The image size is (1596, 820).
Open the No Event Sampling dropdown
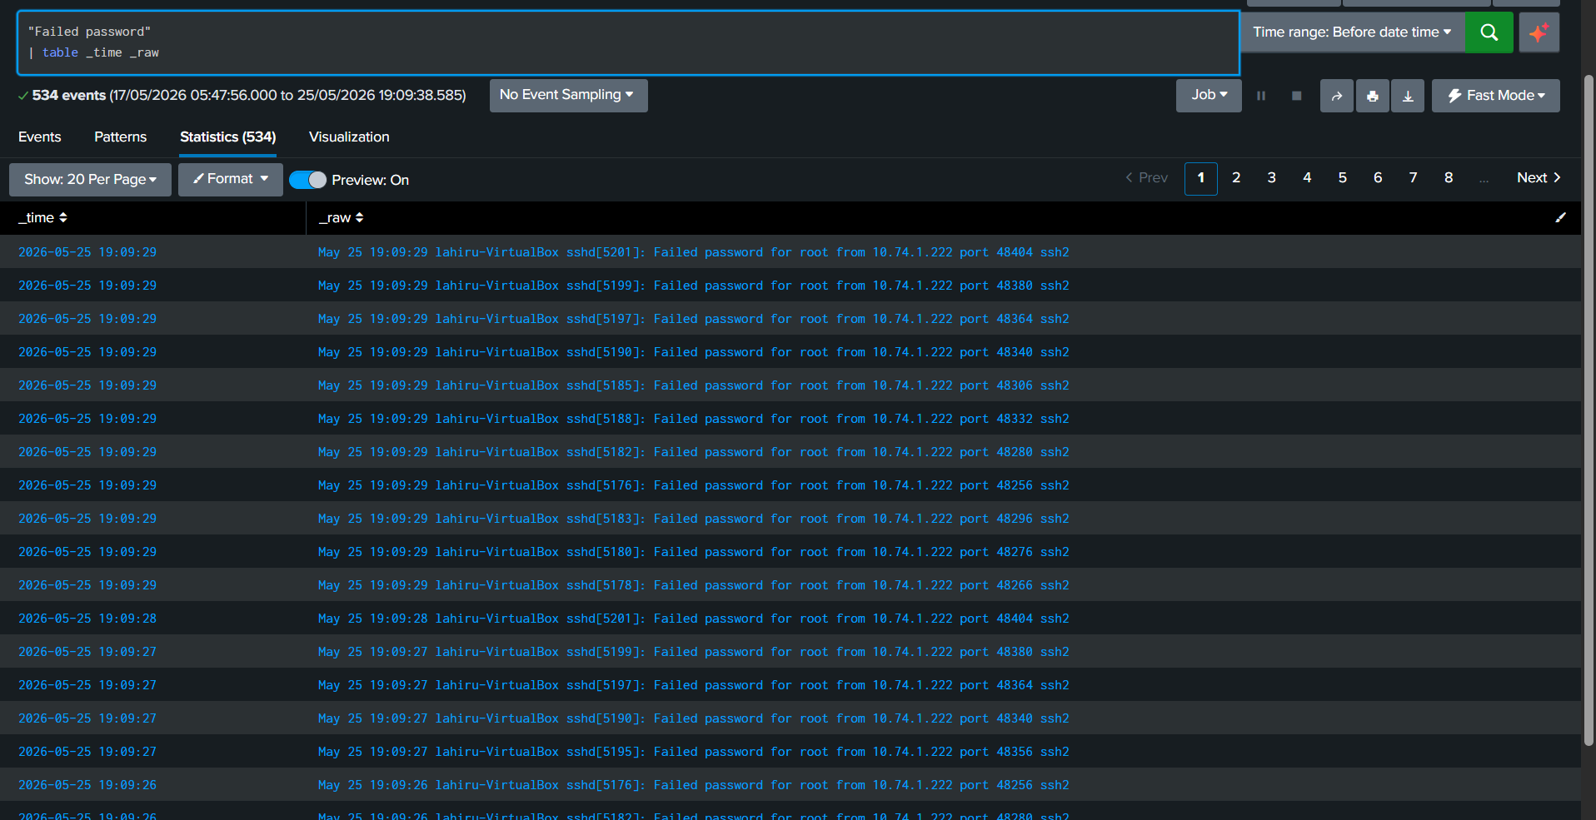[568, 96]
